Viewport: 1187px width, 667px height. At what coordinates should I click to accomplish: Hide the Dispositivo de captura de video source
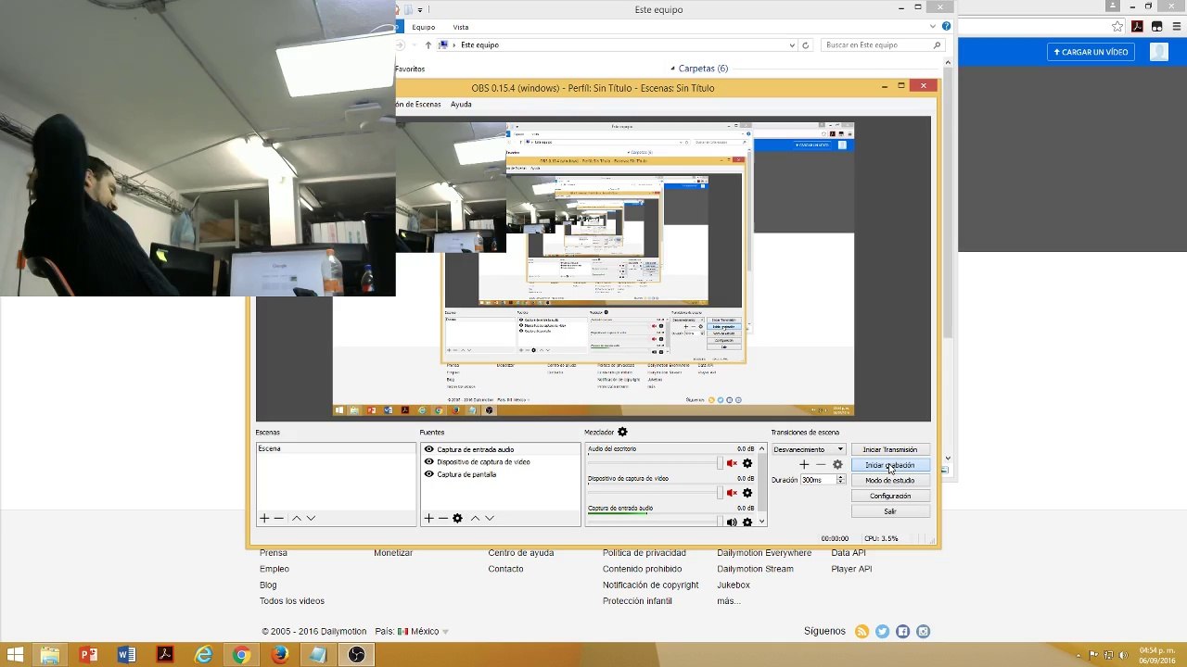click(x=428, y=461)
